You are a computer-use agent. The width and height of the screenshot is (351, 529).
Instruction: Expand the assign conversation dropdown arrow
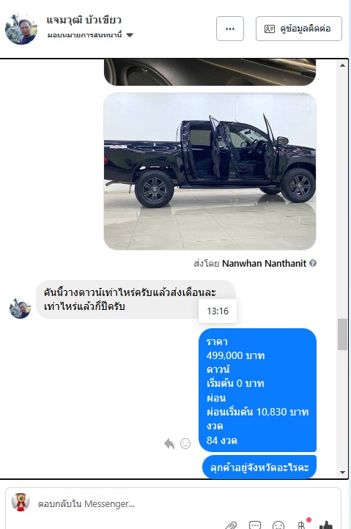(x=130, y=34)
